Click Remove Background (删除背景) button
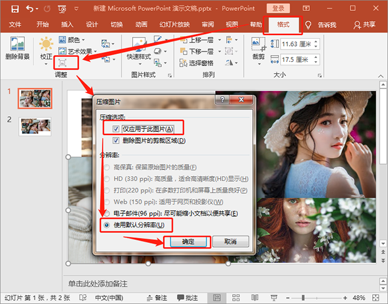 coord(18,48)
